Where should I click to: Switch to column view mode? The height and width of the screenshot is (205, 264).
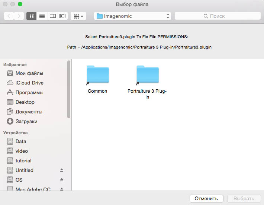pyautogui.click(x=53, y=16)
